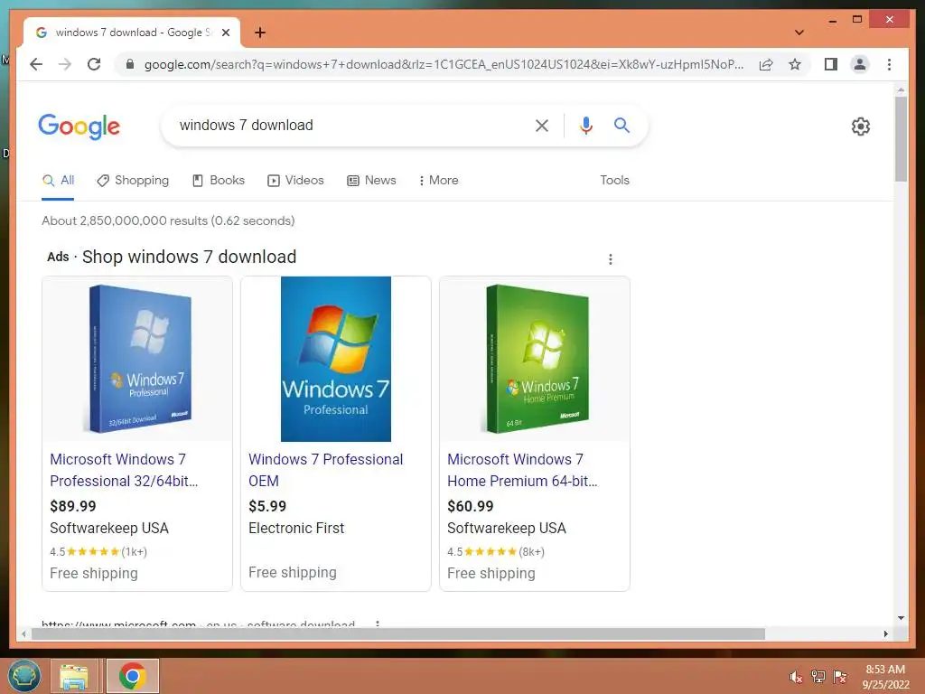This screenshot has width=925, height=694.
Task: Open 'Microsoft Windows 7 Professional 32/64bit' link
Action: (124, 470)
